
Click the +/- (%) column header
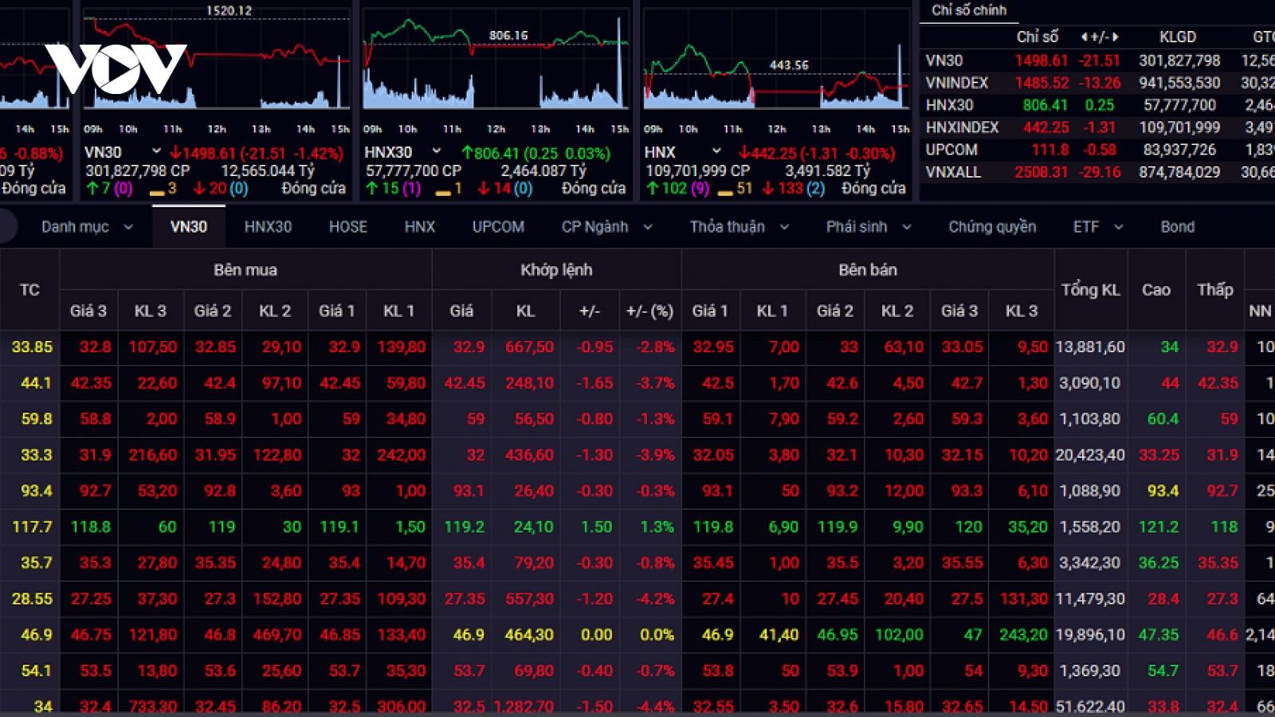click(650, 311)
